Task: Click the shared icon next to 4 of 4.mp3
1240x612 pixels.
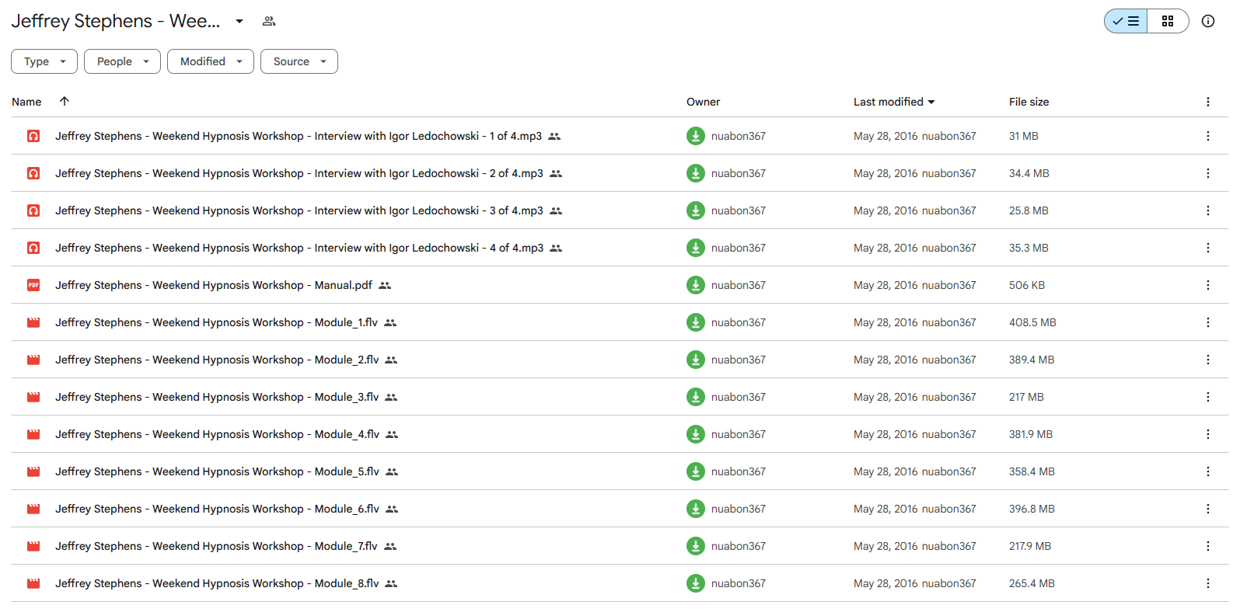Action: [556, 249]
